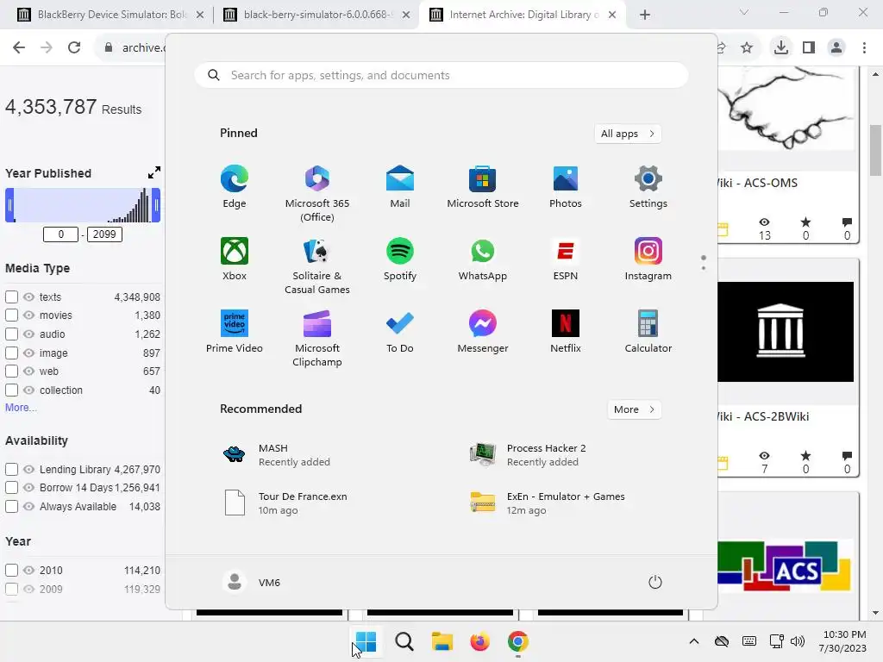Expand Year Published histogram to full view
Image resolution: width=883 pixels, height=662 pixels.
point(154,172)
